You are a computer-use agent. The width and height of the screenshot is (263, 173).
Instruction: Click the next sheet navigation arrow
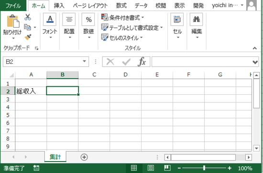(x=26, y=157)
